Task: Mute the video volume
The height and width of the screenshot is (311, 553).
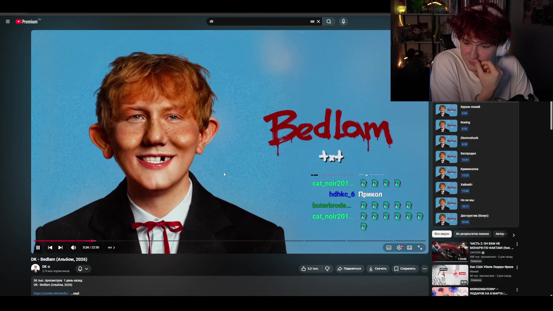Action: (73, 248)
